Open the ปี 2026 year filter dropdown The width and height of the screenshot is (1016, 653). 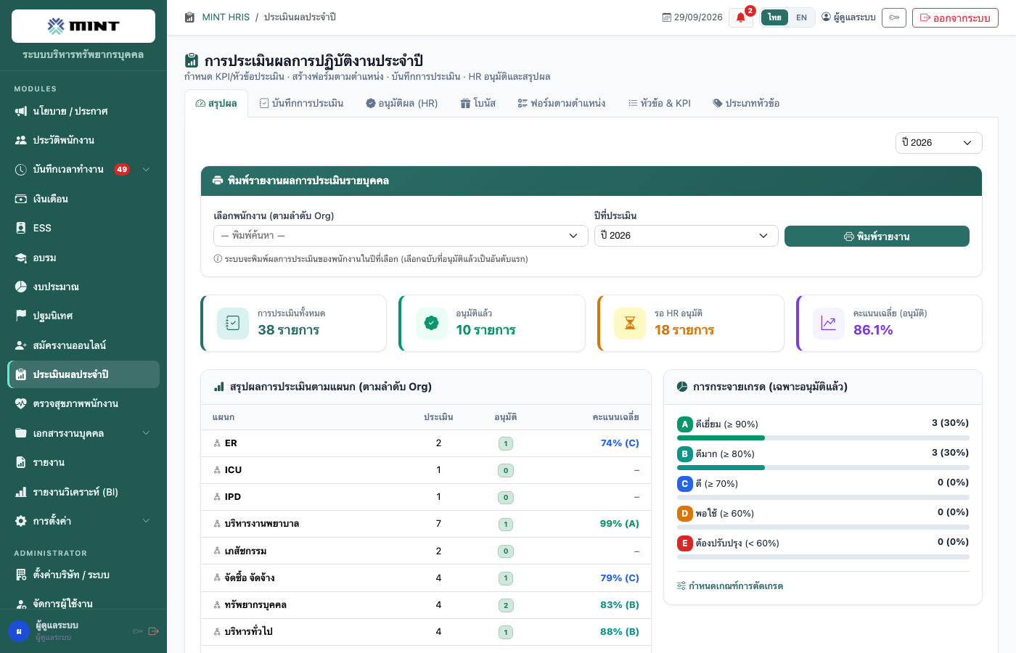(x=939, y=143)
